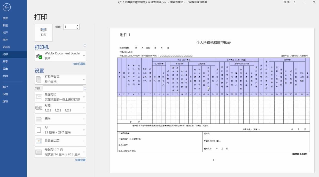This screenshot has width=319, height=177.
Task: Select 另存为 in the sidebar
Action: (13, 47)
